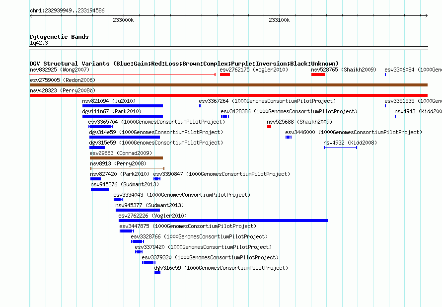Open the esv2762175 (Vogler2010) variant label
The height and width of the screenshot is (307, 442).
tap(254, 70)
